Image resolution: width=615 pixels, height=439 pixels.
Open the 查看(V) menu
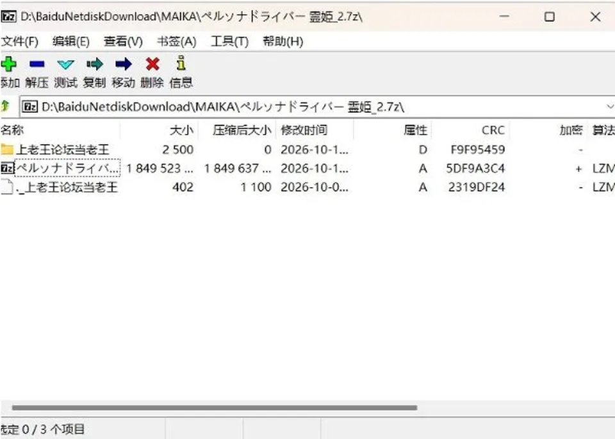[123, 41]
